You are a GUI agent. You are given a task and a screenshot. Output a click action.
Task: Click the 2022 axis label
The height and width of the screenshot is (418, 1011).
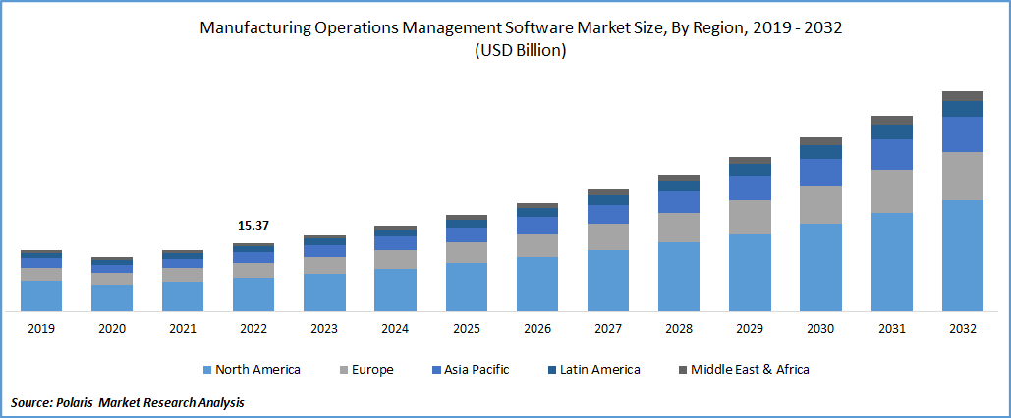pos(253,328)
